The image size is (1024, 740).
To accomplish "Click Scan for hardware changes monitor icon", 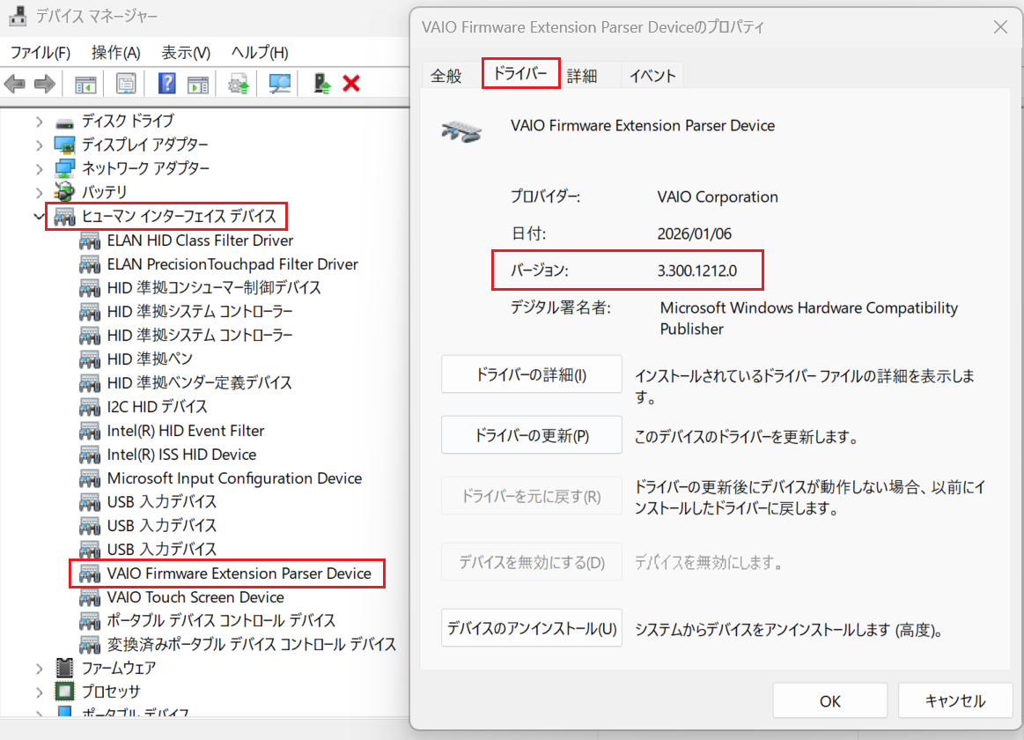I will (280, 84).
